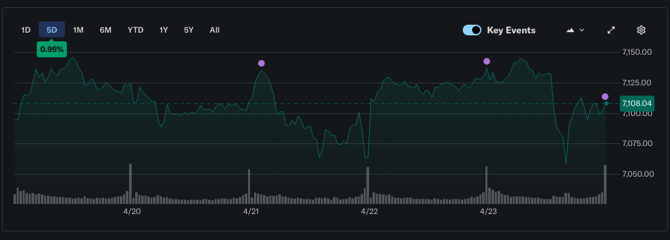Switch to the 1M range
Screen dimensions: 670x240
78,30
